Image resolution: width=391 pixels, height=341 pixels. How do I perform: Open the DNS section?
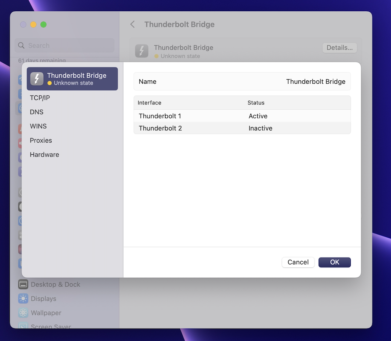click(x=37, y=112)
